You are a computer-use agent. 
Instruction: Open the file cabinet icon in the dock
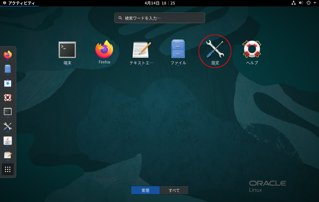click(8, 69)
